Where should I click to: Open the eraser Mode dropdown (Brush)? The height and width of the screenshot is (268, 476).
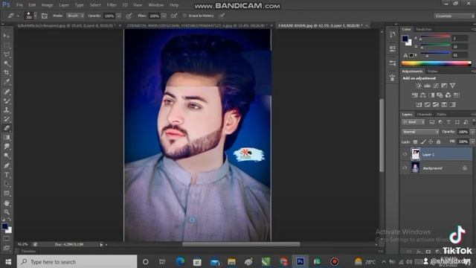pos(75,16)
